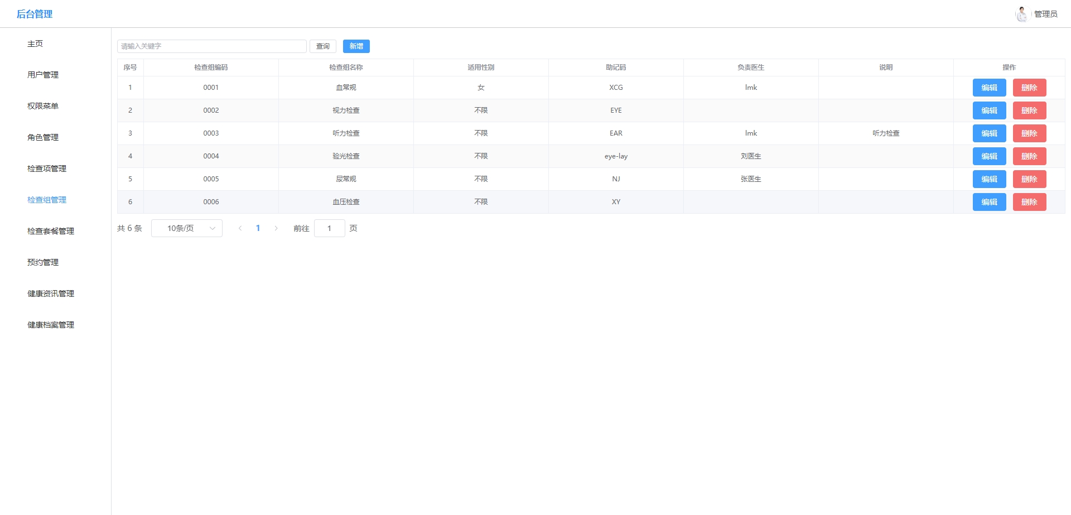Click the 检查组编码 column header

click(211, 68)
